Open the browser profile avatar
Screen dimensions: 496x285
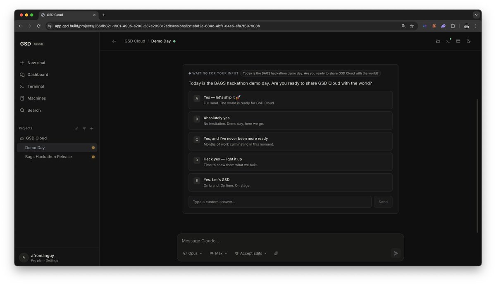coord(466,26)
